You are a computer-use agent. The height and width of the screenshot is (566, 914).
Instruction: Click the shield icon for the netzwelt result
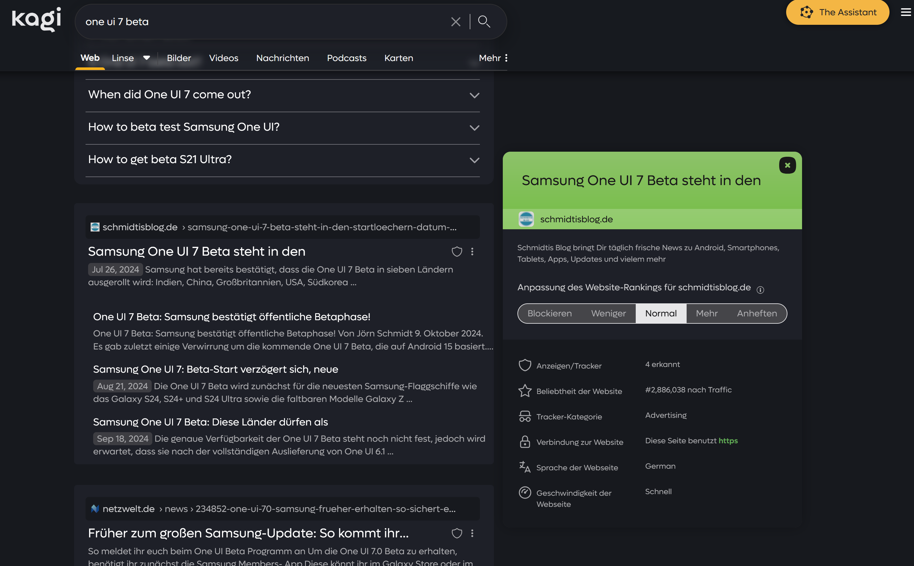[457, 533]
